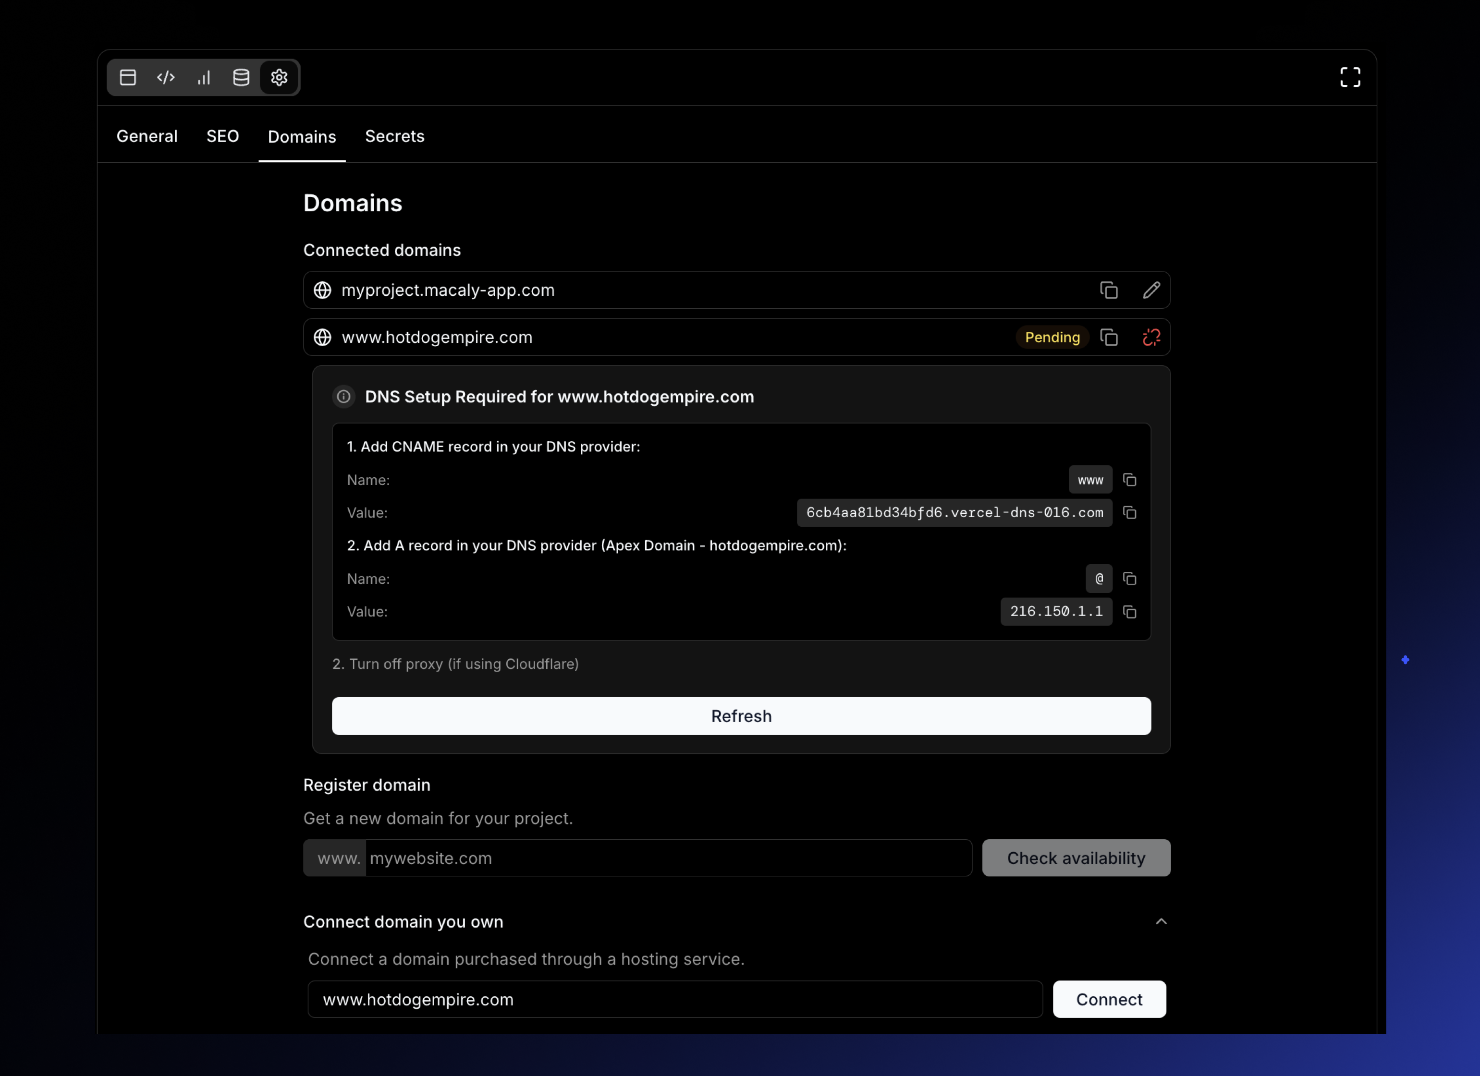This screenshot has height=1076, width=1480.
Task: Open the analytics bar-chart icon
Action: [203, 77]
